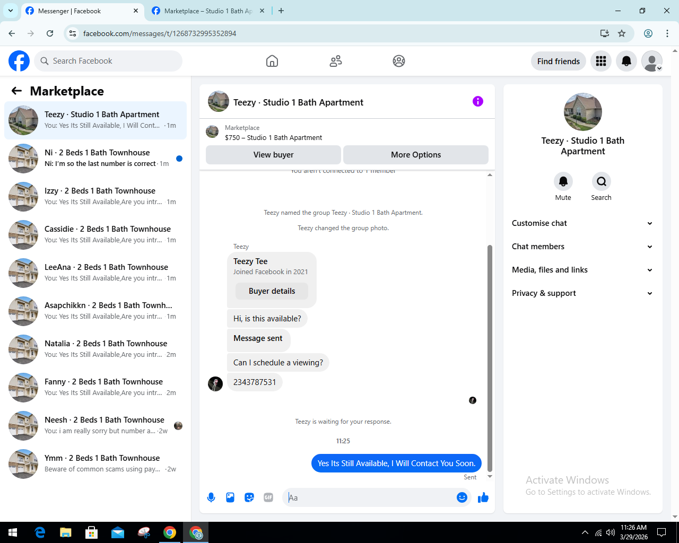Click the Find friends button
Viewport: 679px width, 543px height.
[559, 61]
